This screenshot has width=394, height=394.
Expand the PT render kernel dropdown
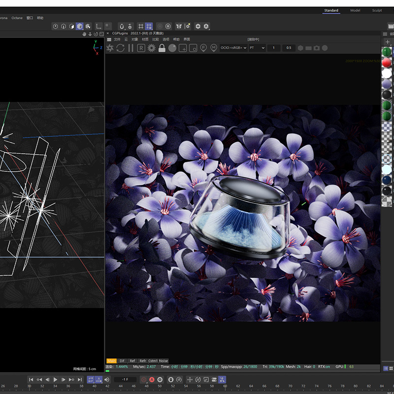257,48
